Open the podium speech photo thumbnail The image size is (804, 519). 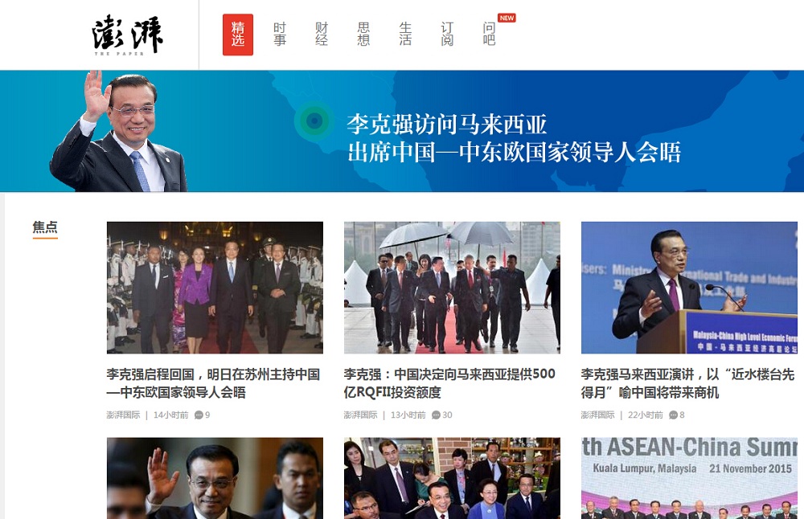point(689,288)
